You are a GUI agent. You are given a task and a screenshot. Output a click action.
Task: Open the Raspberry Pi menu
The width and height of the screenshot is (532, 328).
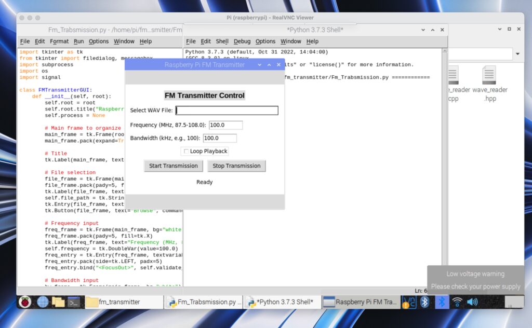[25, 302]
